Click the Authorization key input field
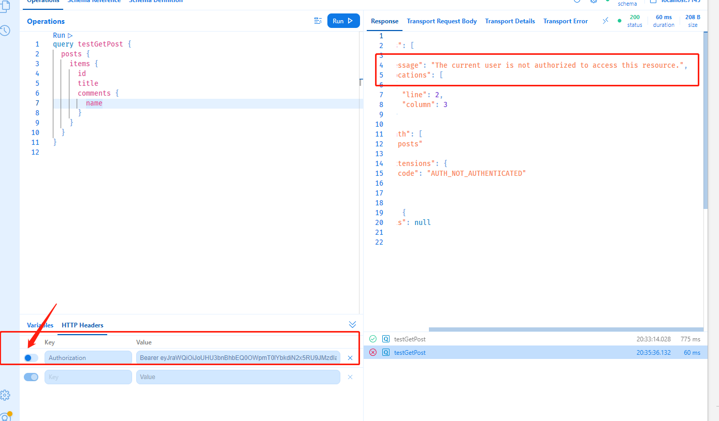The width and height of the screenshot is (719, 421). tap(88, 358)
